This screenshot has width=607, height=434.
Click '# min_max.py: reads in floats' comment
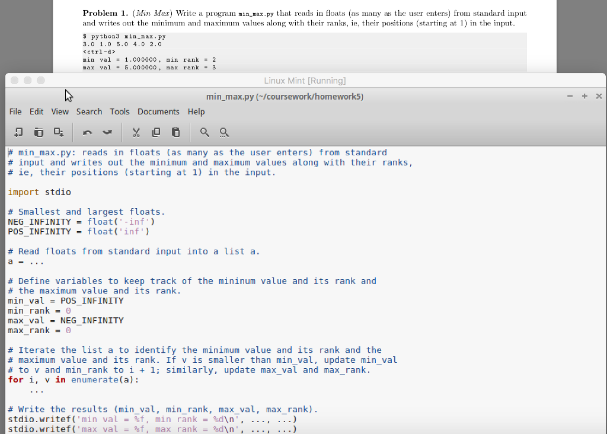197,152
